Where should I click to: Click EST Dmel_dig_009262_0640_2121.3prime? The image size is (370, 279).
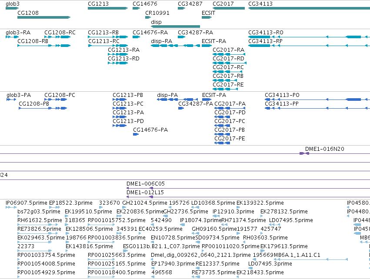(201, 255)
